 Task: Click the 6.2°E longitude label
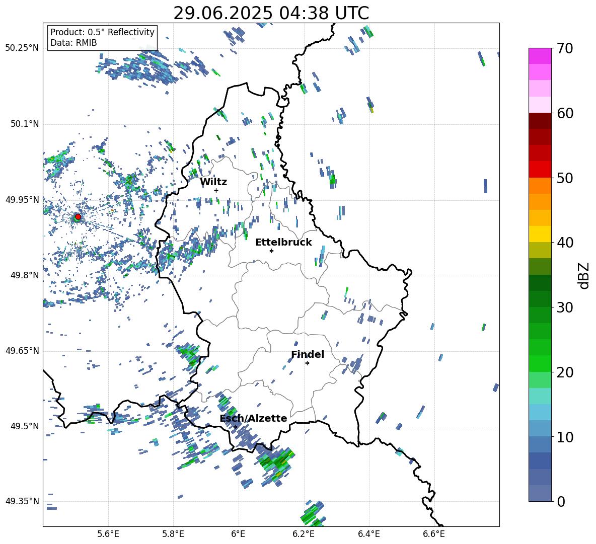point(304,534)
